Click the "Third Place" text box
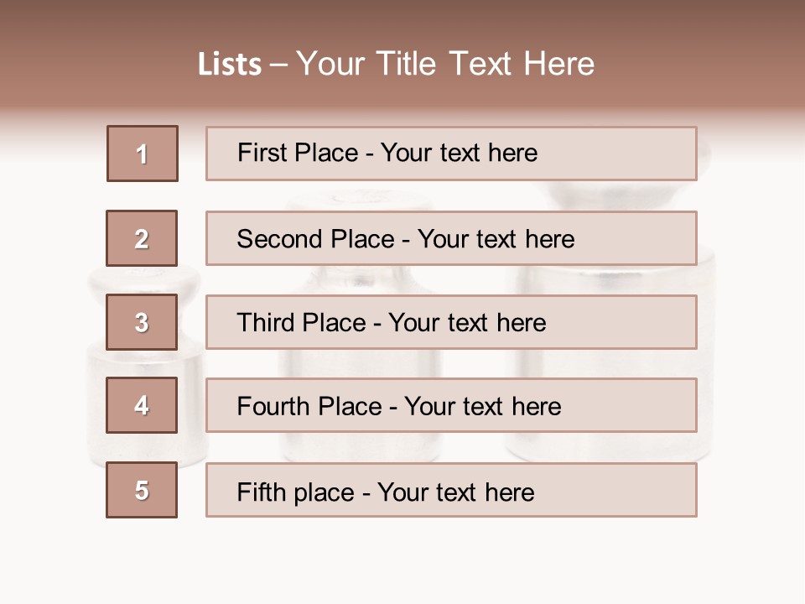The image size is (805, 604). click(x=451, y=322)
